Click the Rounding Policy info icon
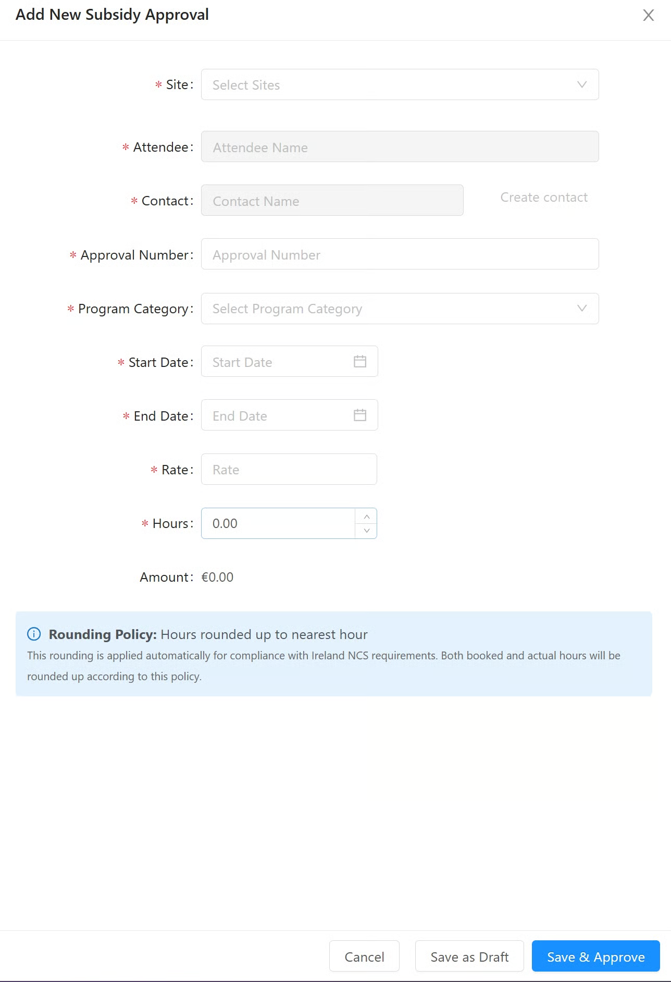The width and height of the screenshot is (671, 982). click(x=34, y=634)
